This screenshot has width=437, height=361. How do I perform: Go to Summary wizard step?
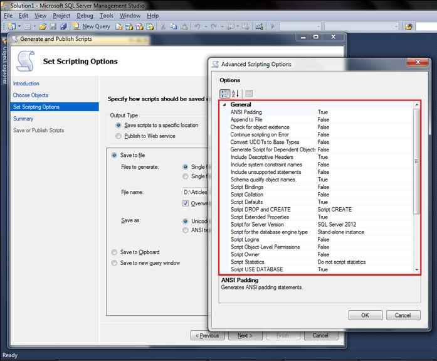[23, 119]
